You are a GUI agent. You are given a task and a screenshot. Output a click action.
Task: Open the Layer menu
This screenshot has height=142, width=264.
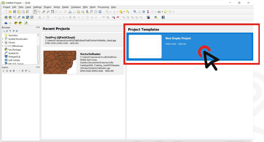[x=28, y=7]
